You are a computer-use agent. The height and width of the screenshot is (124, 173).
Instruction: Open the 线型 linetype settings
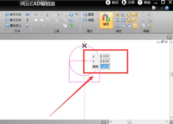tap(89, 20)
